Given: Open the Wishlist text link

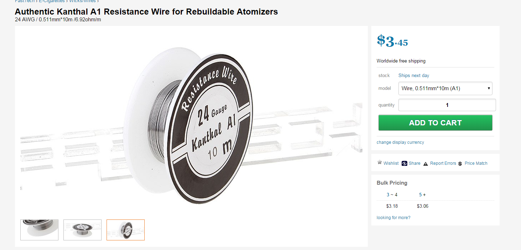Looking at the screenshot, I should (x=391, y=163).
